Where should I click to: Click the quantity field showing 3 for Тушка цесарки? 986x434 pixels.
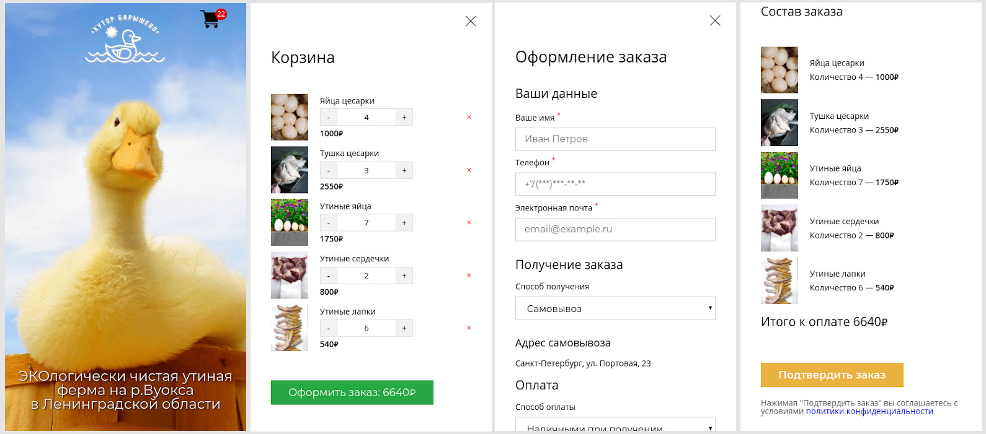(x=366, y=170)
